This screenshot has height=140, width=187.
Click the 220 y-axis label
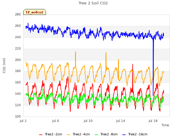(18, 49)
